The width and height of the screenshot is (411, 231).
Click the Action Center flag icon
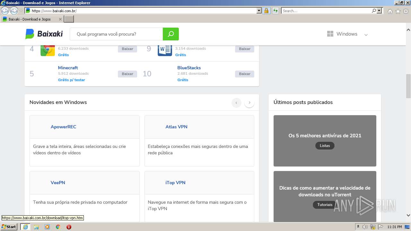coord(380,227)
